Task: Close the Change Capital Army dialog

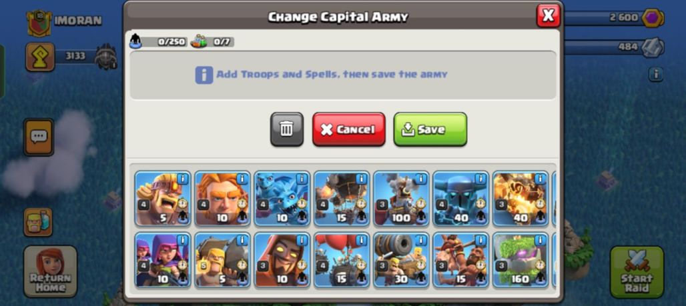Action: (548, 16)
